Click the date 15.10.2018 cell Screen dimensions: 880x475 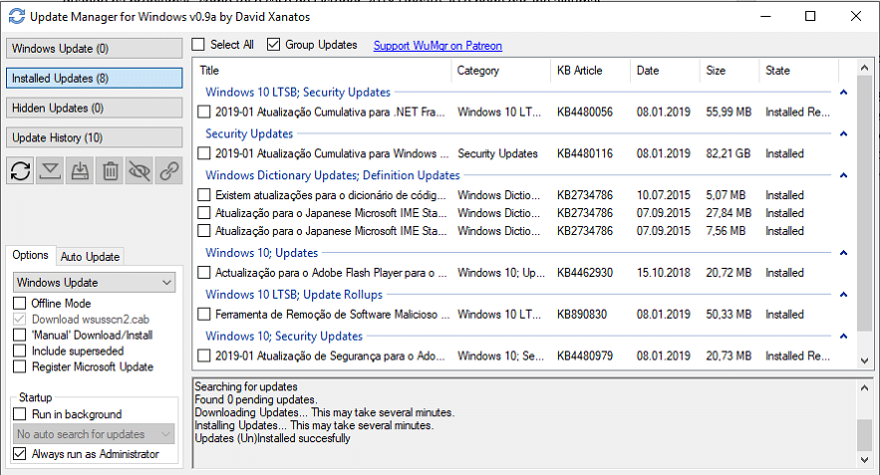tap(664, 273)
